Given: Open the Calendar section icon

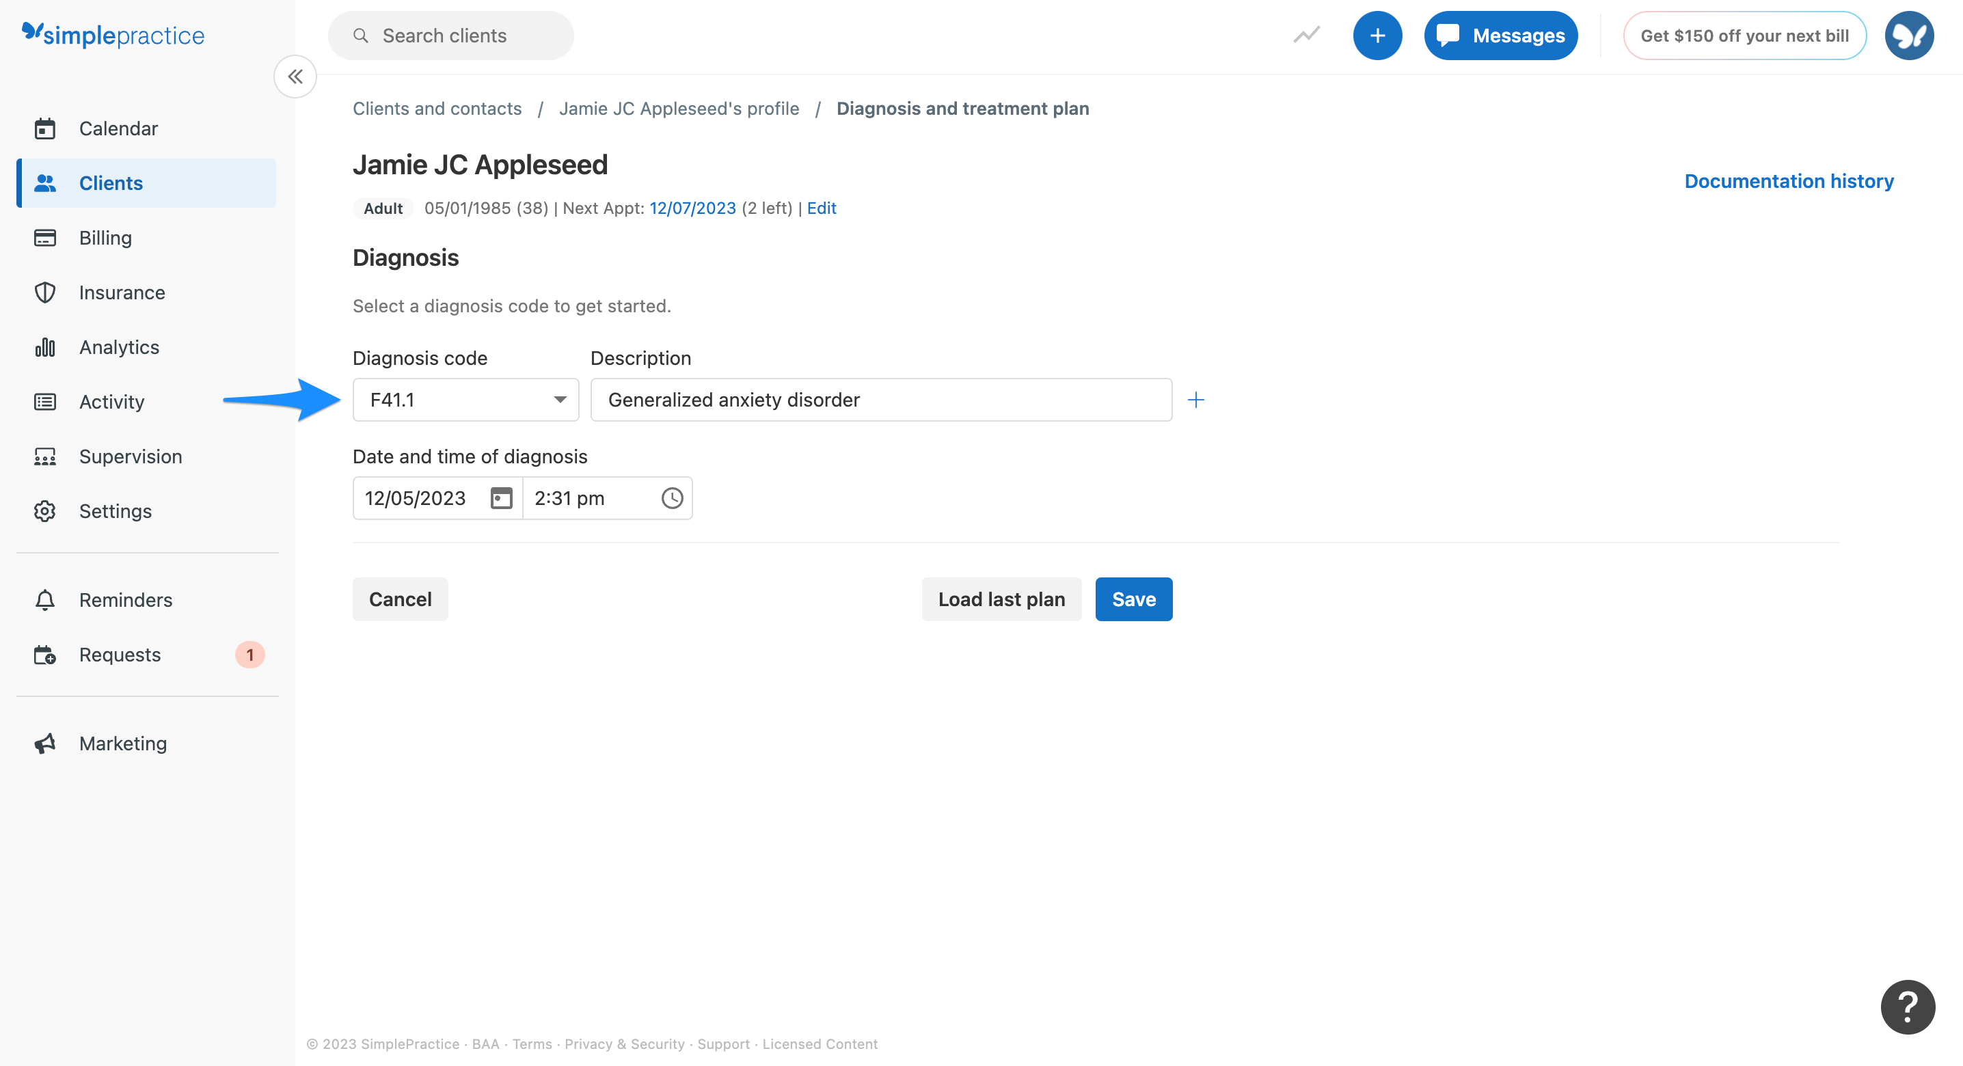Looking at the screenshot, I should click(45, 128).
